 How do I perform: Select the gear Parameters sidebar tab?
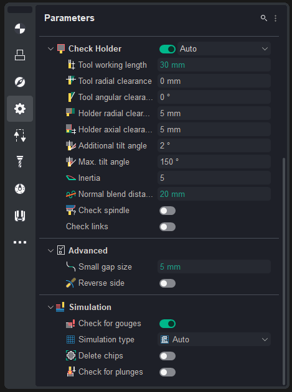[x=20, y=109]
